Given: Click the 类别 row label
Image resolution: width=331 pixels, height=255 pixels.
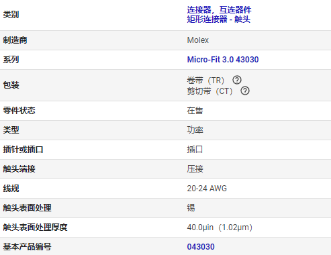Looking at the screenshot, I should coord(11,15).
